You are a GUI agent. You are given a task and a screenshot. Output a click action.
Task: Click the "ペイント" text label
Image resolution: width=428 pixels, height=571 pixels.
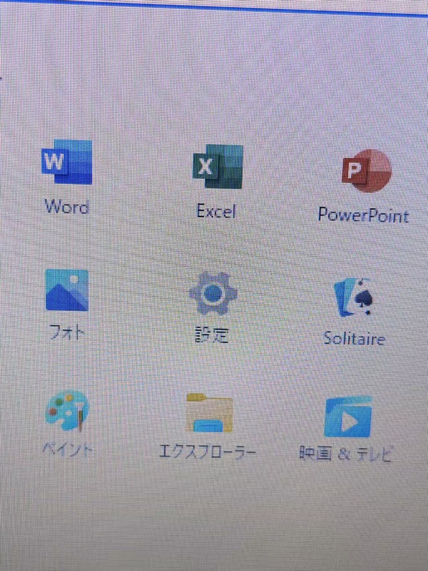pos(68,449)
